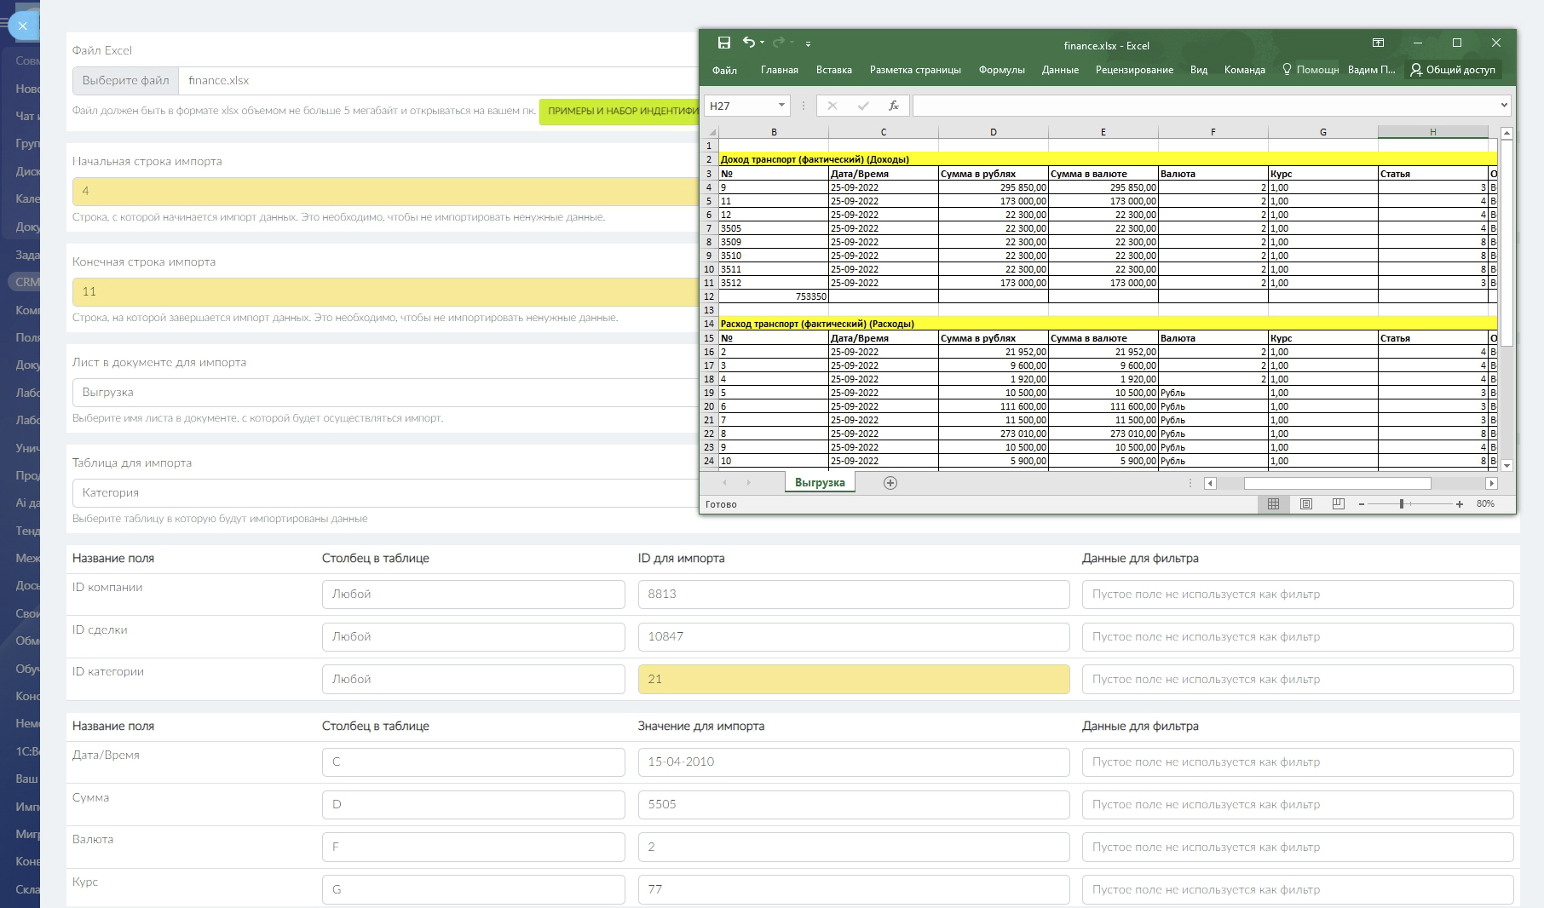Click the horizontal scrollbar's left arrow in Excel
This screenshot has width=1544, height=908.
coord(1210,483)
